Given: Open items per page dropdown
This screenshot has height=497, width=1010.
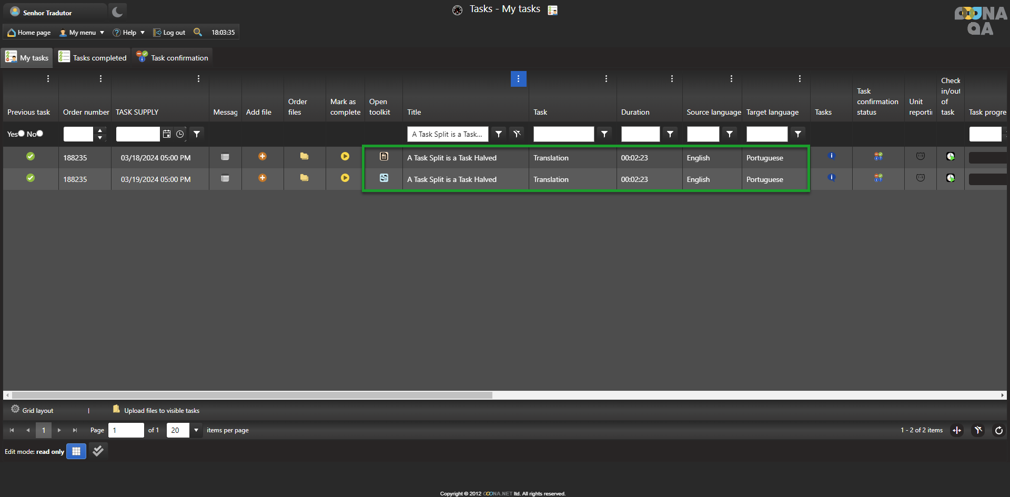Looking at the screenshot, I should coord(196,430).
